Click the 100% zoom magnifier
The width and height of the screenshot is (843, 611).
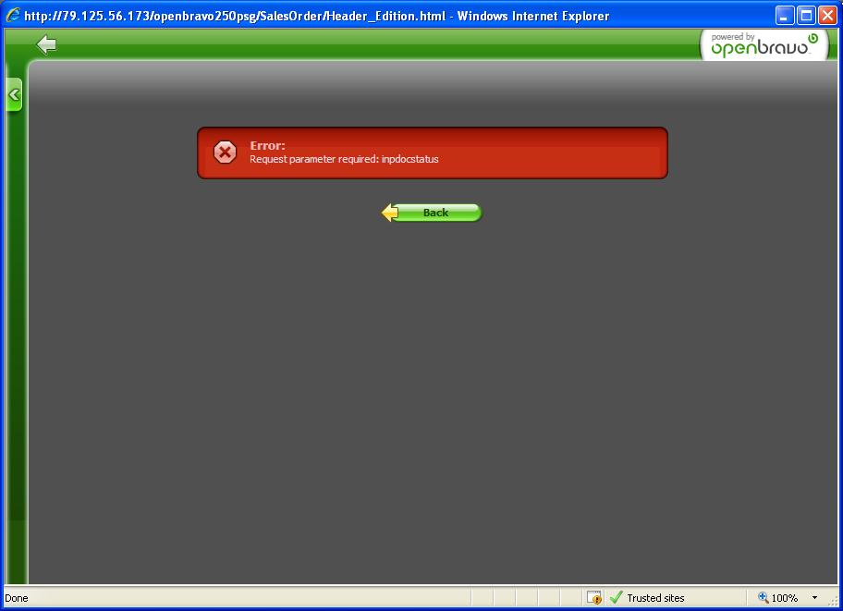click(763, 597)
